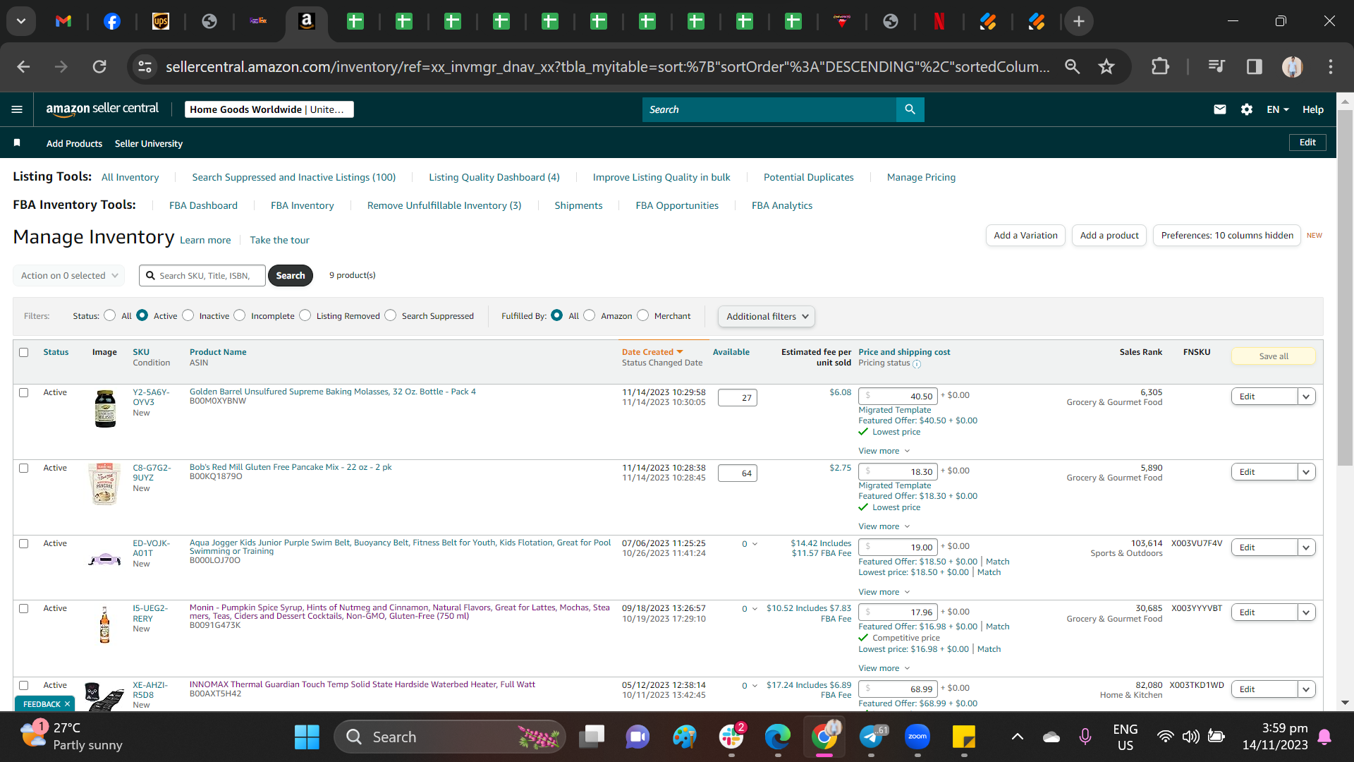Select the All status radio button
The width and height of the screenshot is (1354, 762).
110,315
